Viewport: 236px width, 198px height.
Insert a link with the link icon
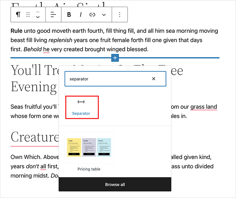[x=92, y=15]
